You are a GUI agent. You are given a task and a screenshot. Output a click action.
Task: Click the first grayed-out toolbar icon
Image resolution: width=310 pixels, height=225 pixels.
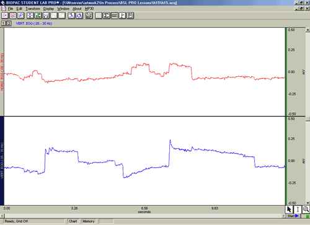point(54,15)
